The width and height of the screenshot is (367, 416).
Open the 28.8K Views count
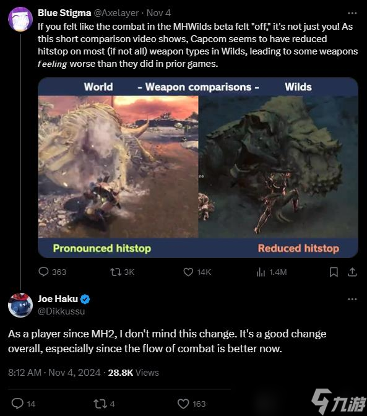pos(134,373)
